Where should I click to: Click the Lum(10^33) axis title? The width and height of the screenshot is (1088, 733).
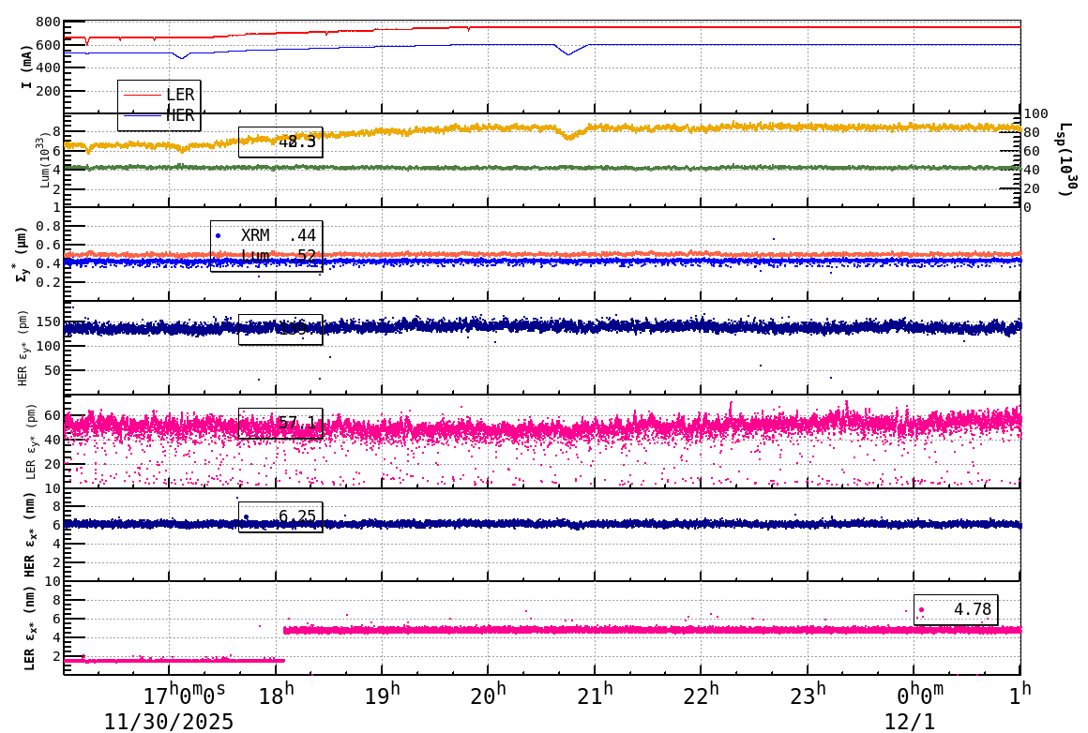point(44,161)
